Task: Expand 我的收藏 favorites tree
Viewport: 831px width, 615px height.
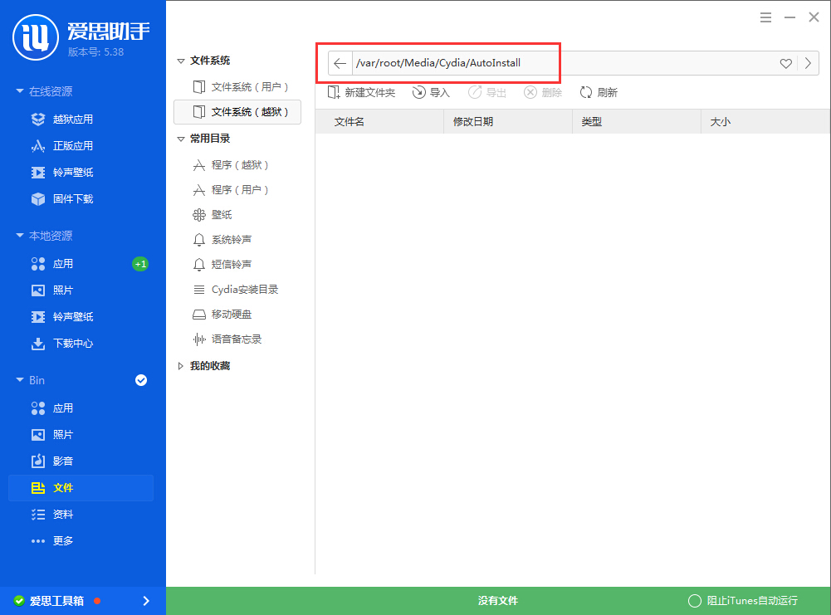Action: point(181,366)
